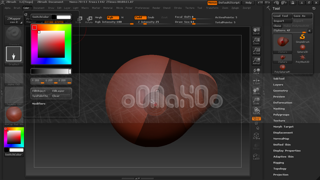
Task: Click the Rotate icon on top shelf
Action: point(89,20)
